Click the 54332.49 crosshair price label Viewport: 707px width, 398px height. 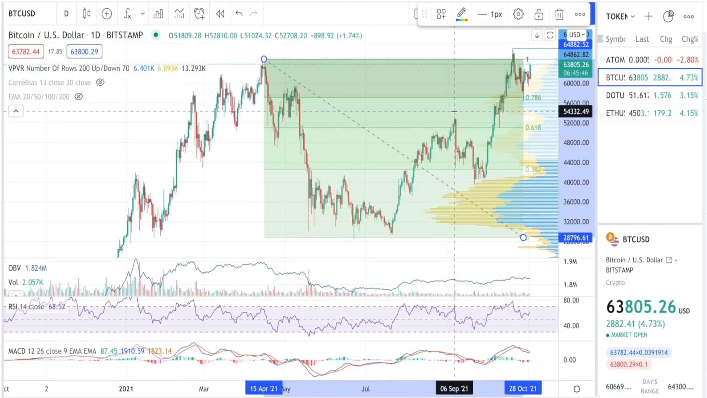coord(576,111)
